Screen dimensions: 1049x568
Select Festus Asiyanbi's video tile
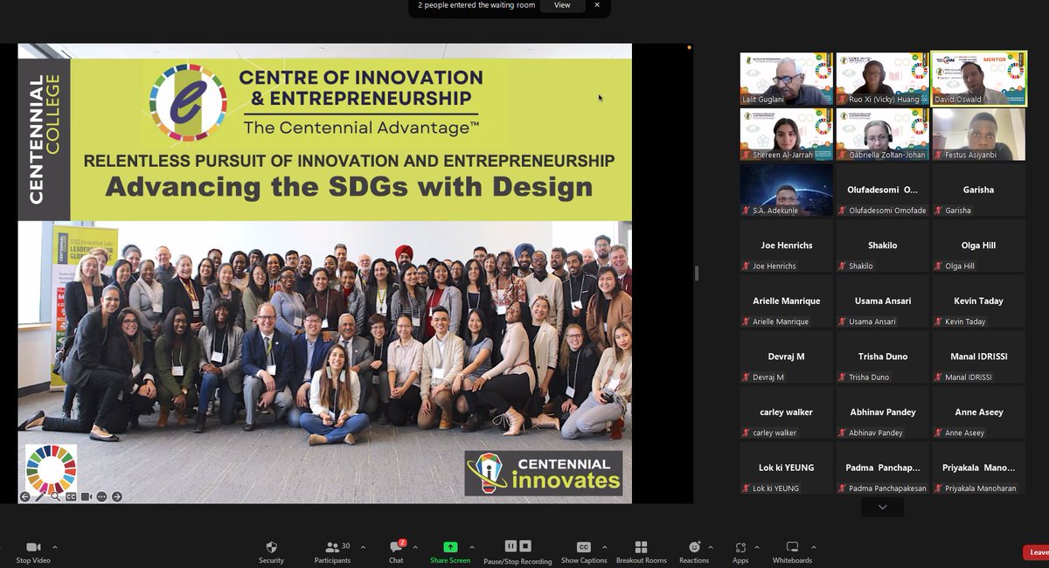pyautogui.click(x=978, y=135)
